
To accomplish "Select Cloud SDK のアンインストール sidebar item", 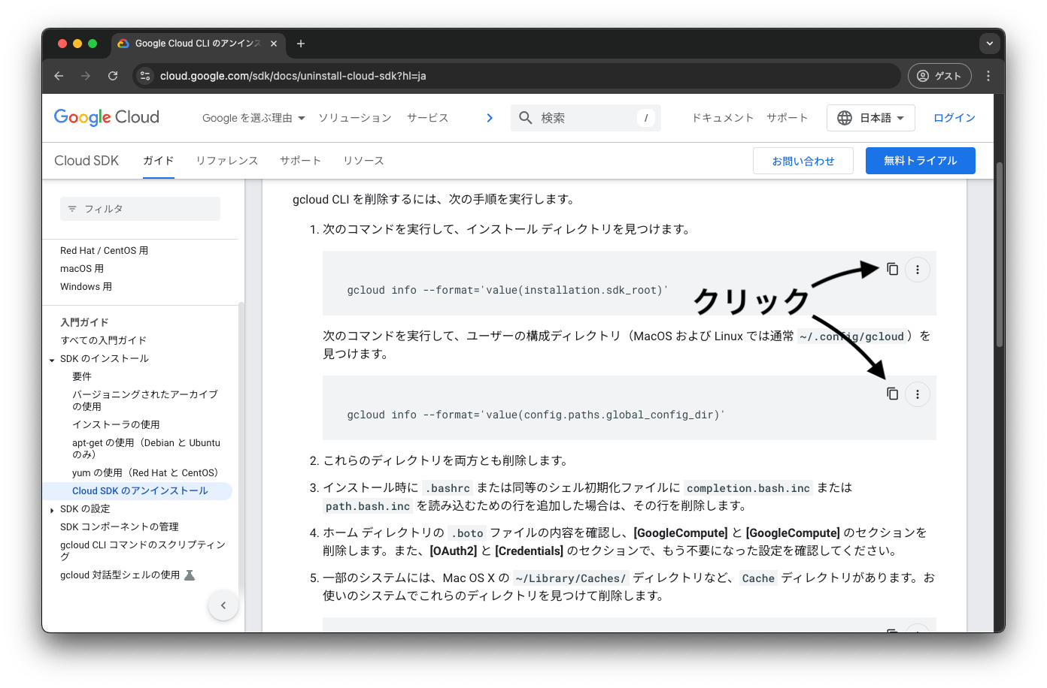I will tap(140, 490).
